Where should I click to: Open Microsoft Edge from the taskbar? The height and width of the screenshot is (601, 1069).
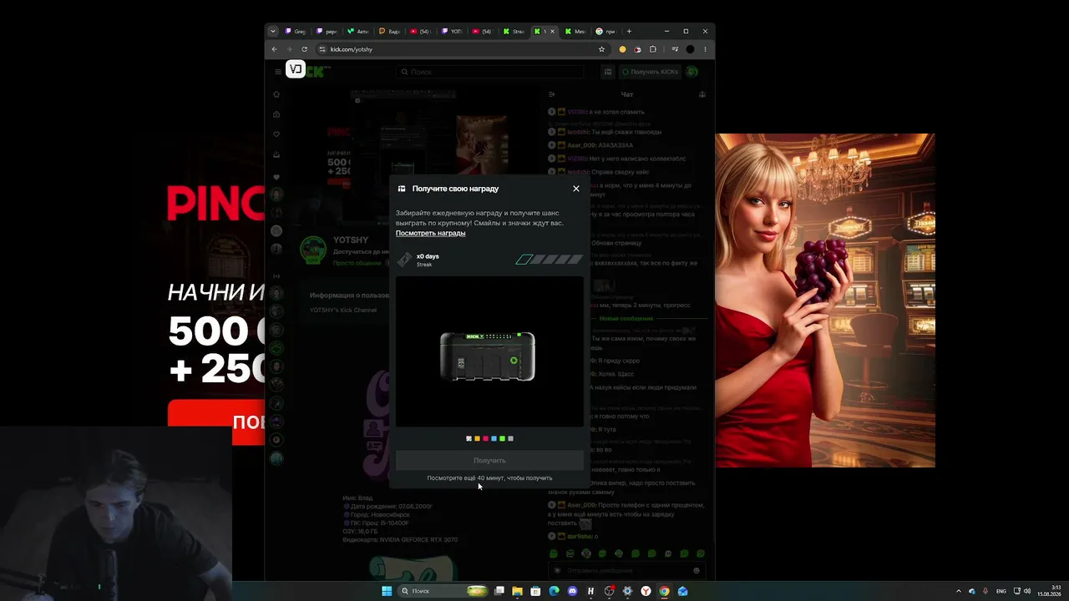[x=554, y=591]
